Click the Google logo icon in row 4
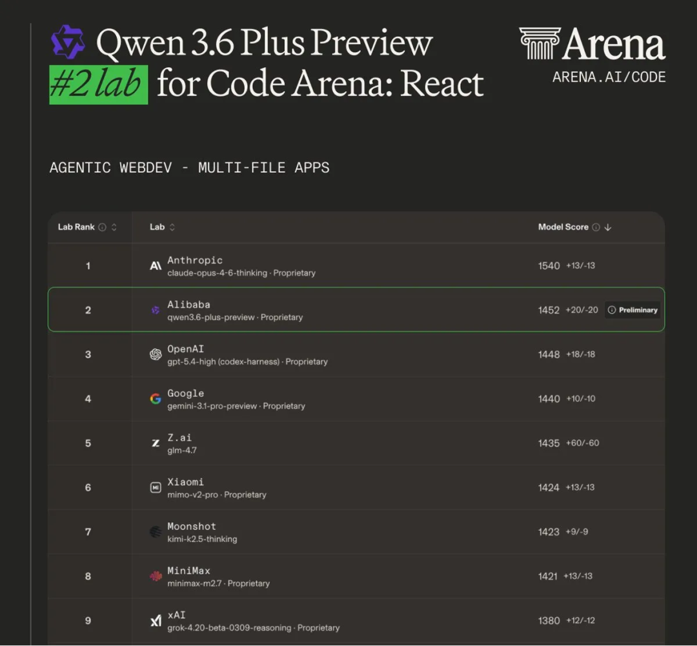 point(156,399)
